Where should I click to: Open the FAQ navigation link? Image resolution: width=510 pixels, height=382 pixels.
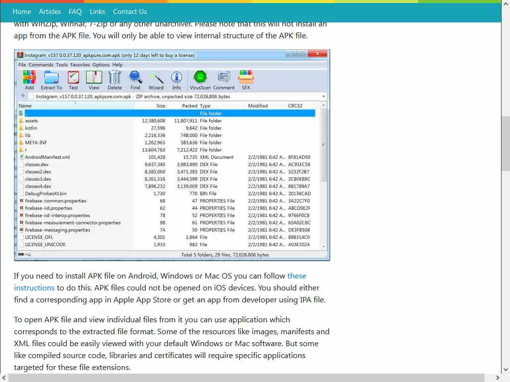[x=75, y=12]
